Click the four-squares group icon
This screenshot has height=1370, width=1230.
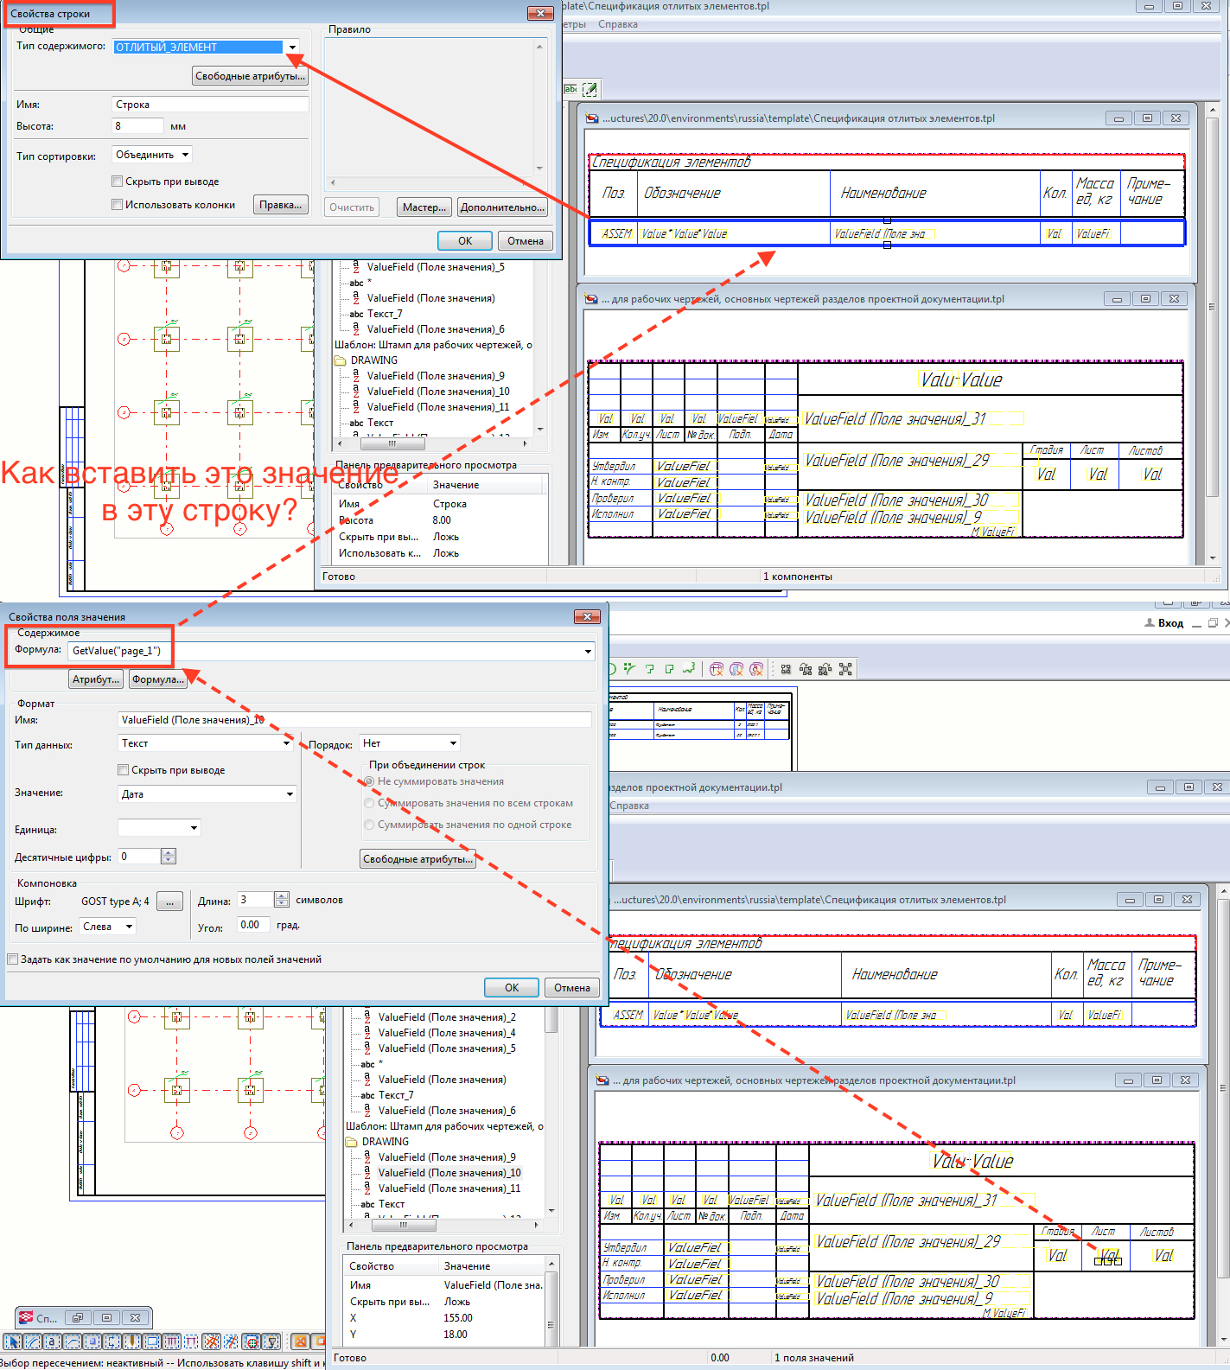coord(786,669)
